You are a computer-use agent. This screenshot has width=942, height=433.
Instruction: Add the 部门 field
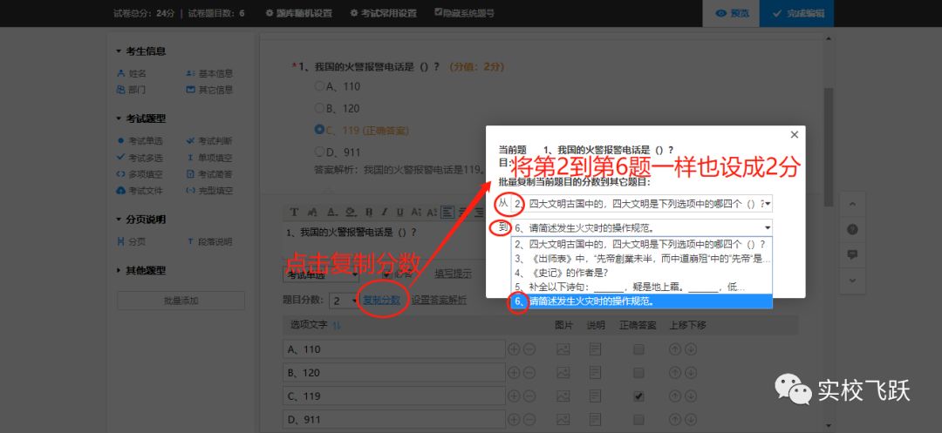point(131,90)
